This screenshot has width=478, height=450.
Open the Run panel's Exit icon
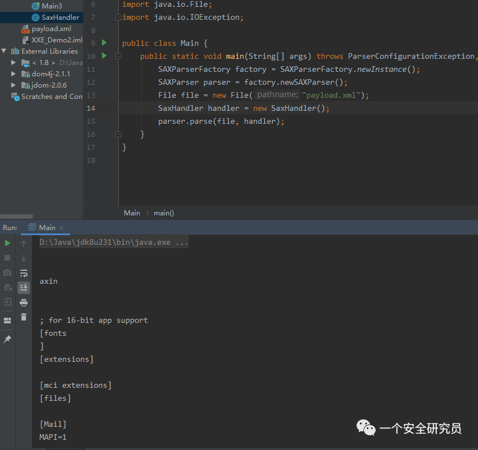(7, 302)
